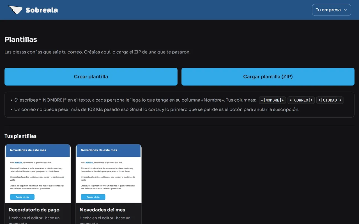Screen dimensions: 359x224
Task: Open the Novedades del mes template preview
Action: (109, 174)
